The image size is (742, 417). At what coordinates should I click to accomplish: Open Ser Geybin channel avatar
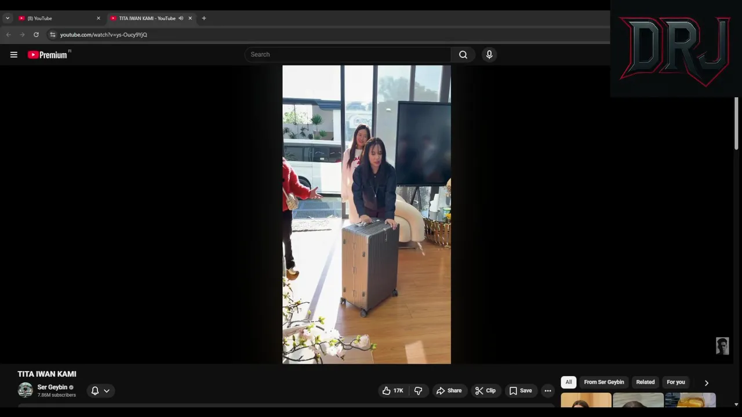point(26,390)
